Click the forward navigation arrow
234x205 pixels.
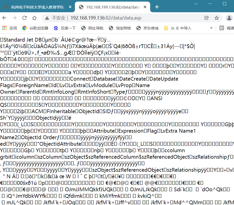point(15,18)
